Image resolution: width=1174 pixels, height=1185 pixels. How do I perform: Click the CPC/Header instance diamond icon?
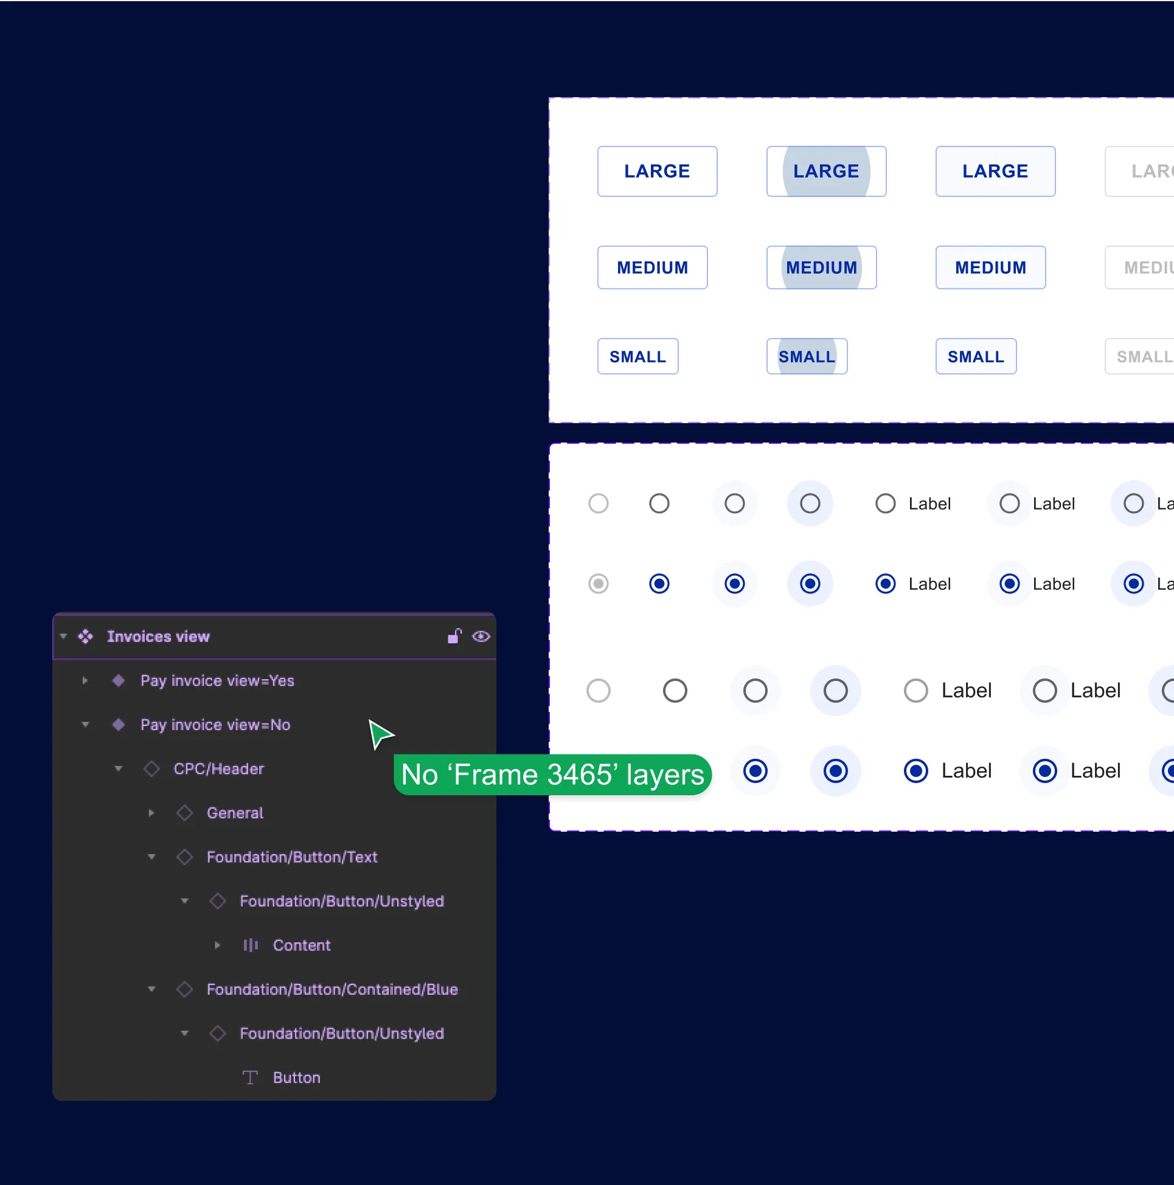151,769
